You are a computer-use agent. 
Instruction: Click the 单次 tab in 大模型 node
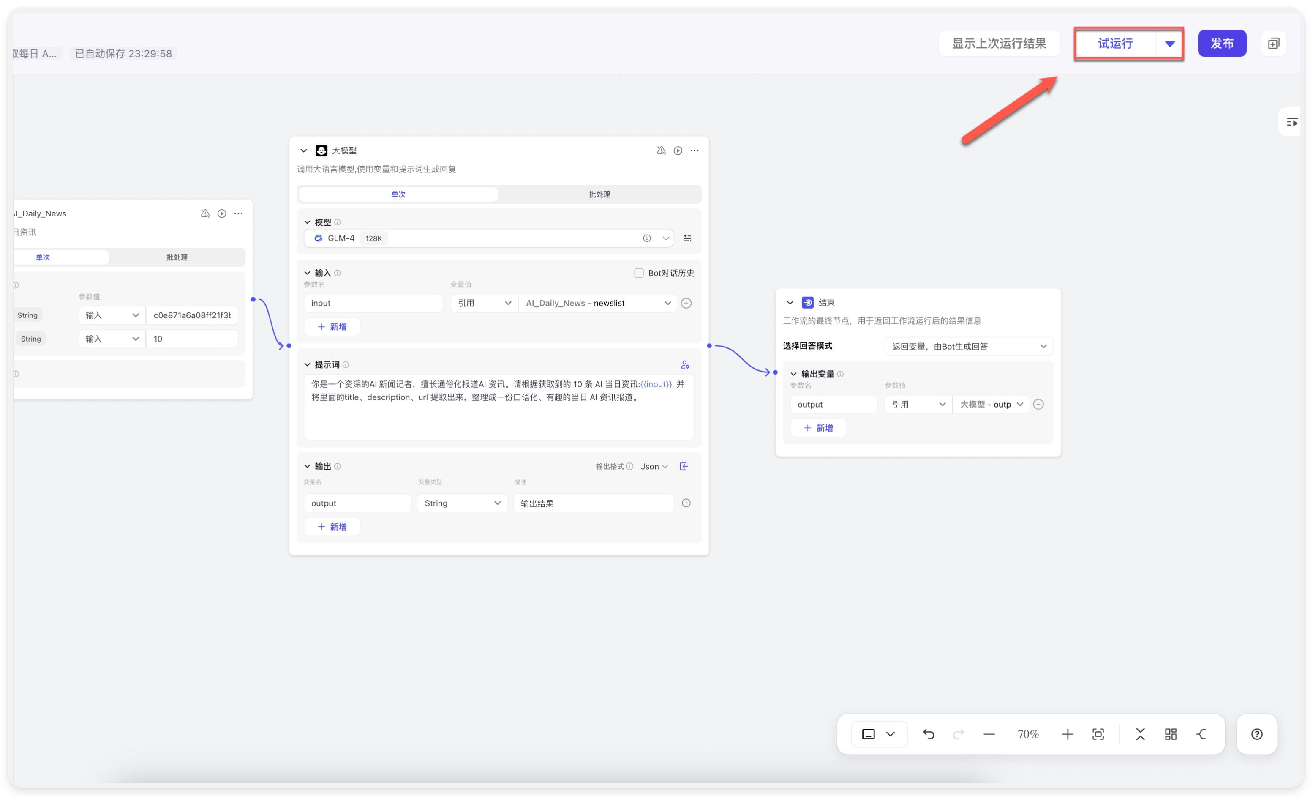point(399,194)
